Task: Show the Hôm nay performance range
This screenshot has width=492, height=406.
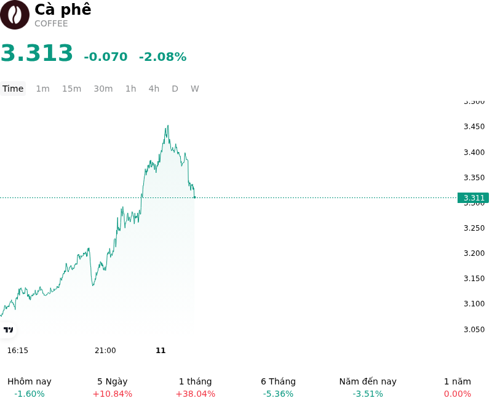Action: [30, 388]
